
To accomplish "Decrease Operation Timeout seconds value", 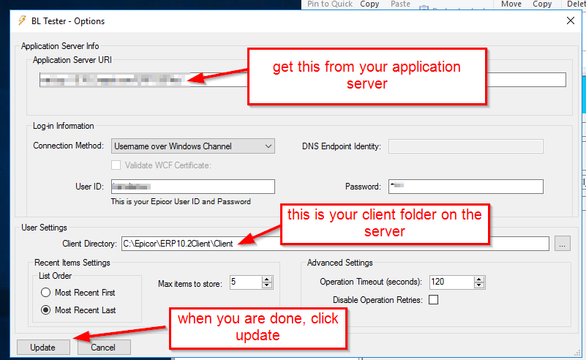I will [479, 285].
